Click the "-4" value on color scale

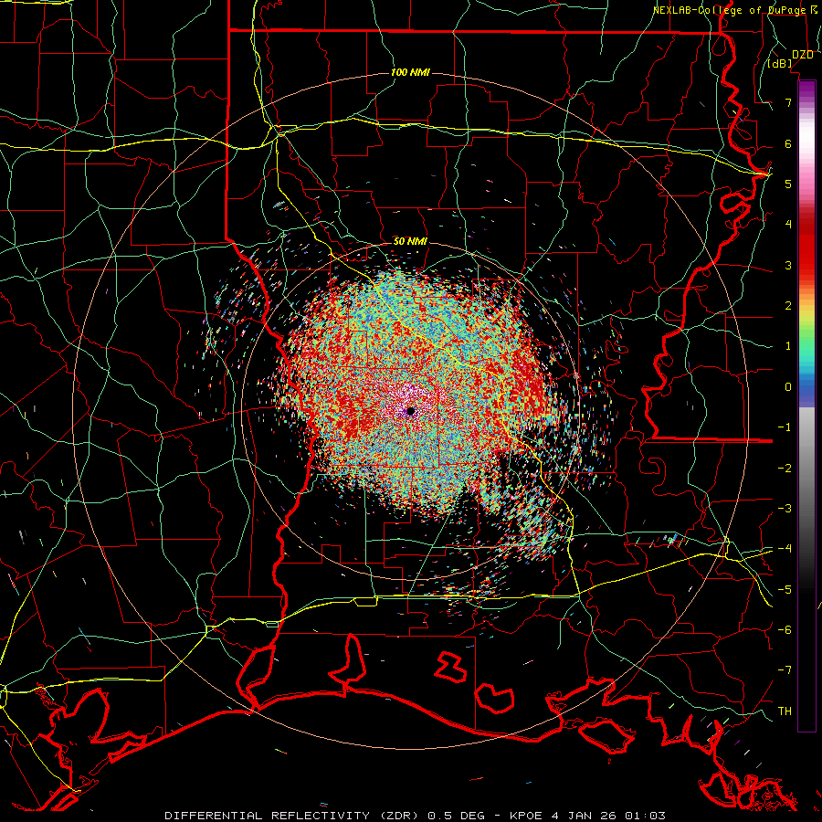(x=785, y=549)
